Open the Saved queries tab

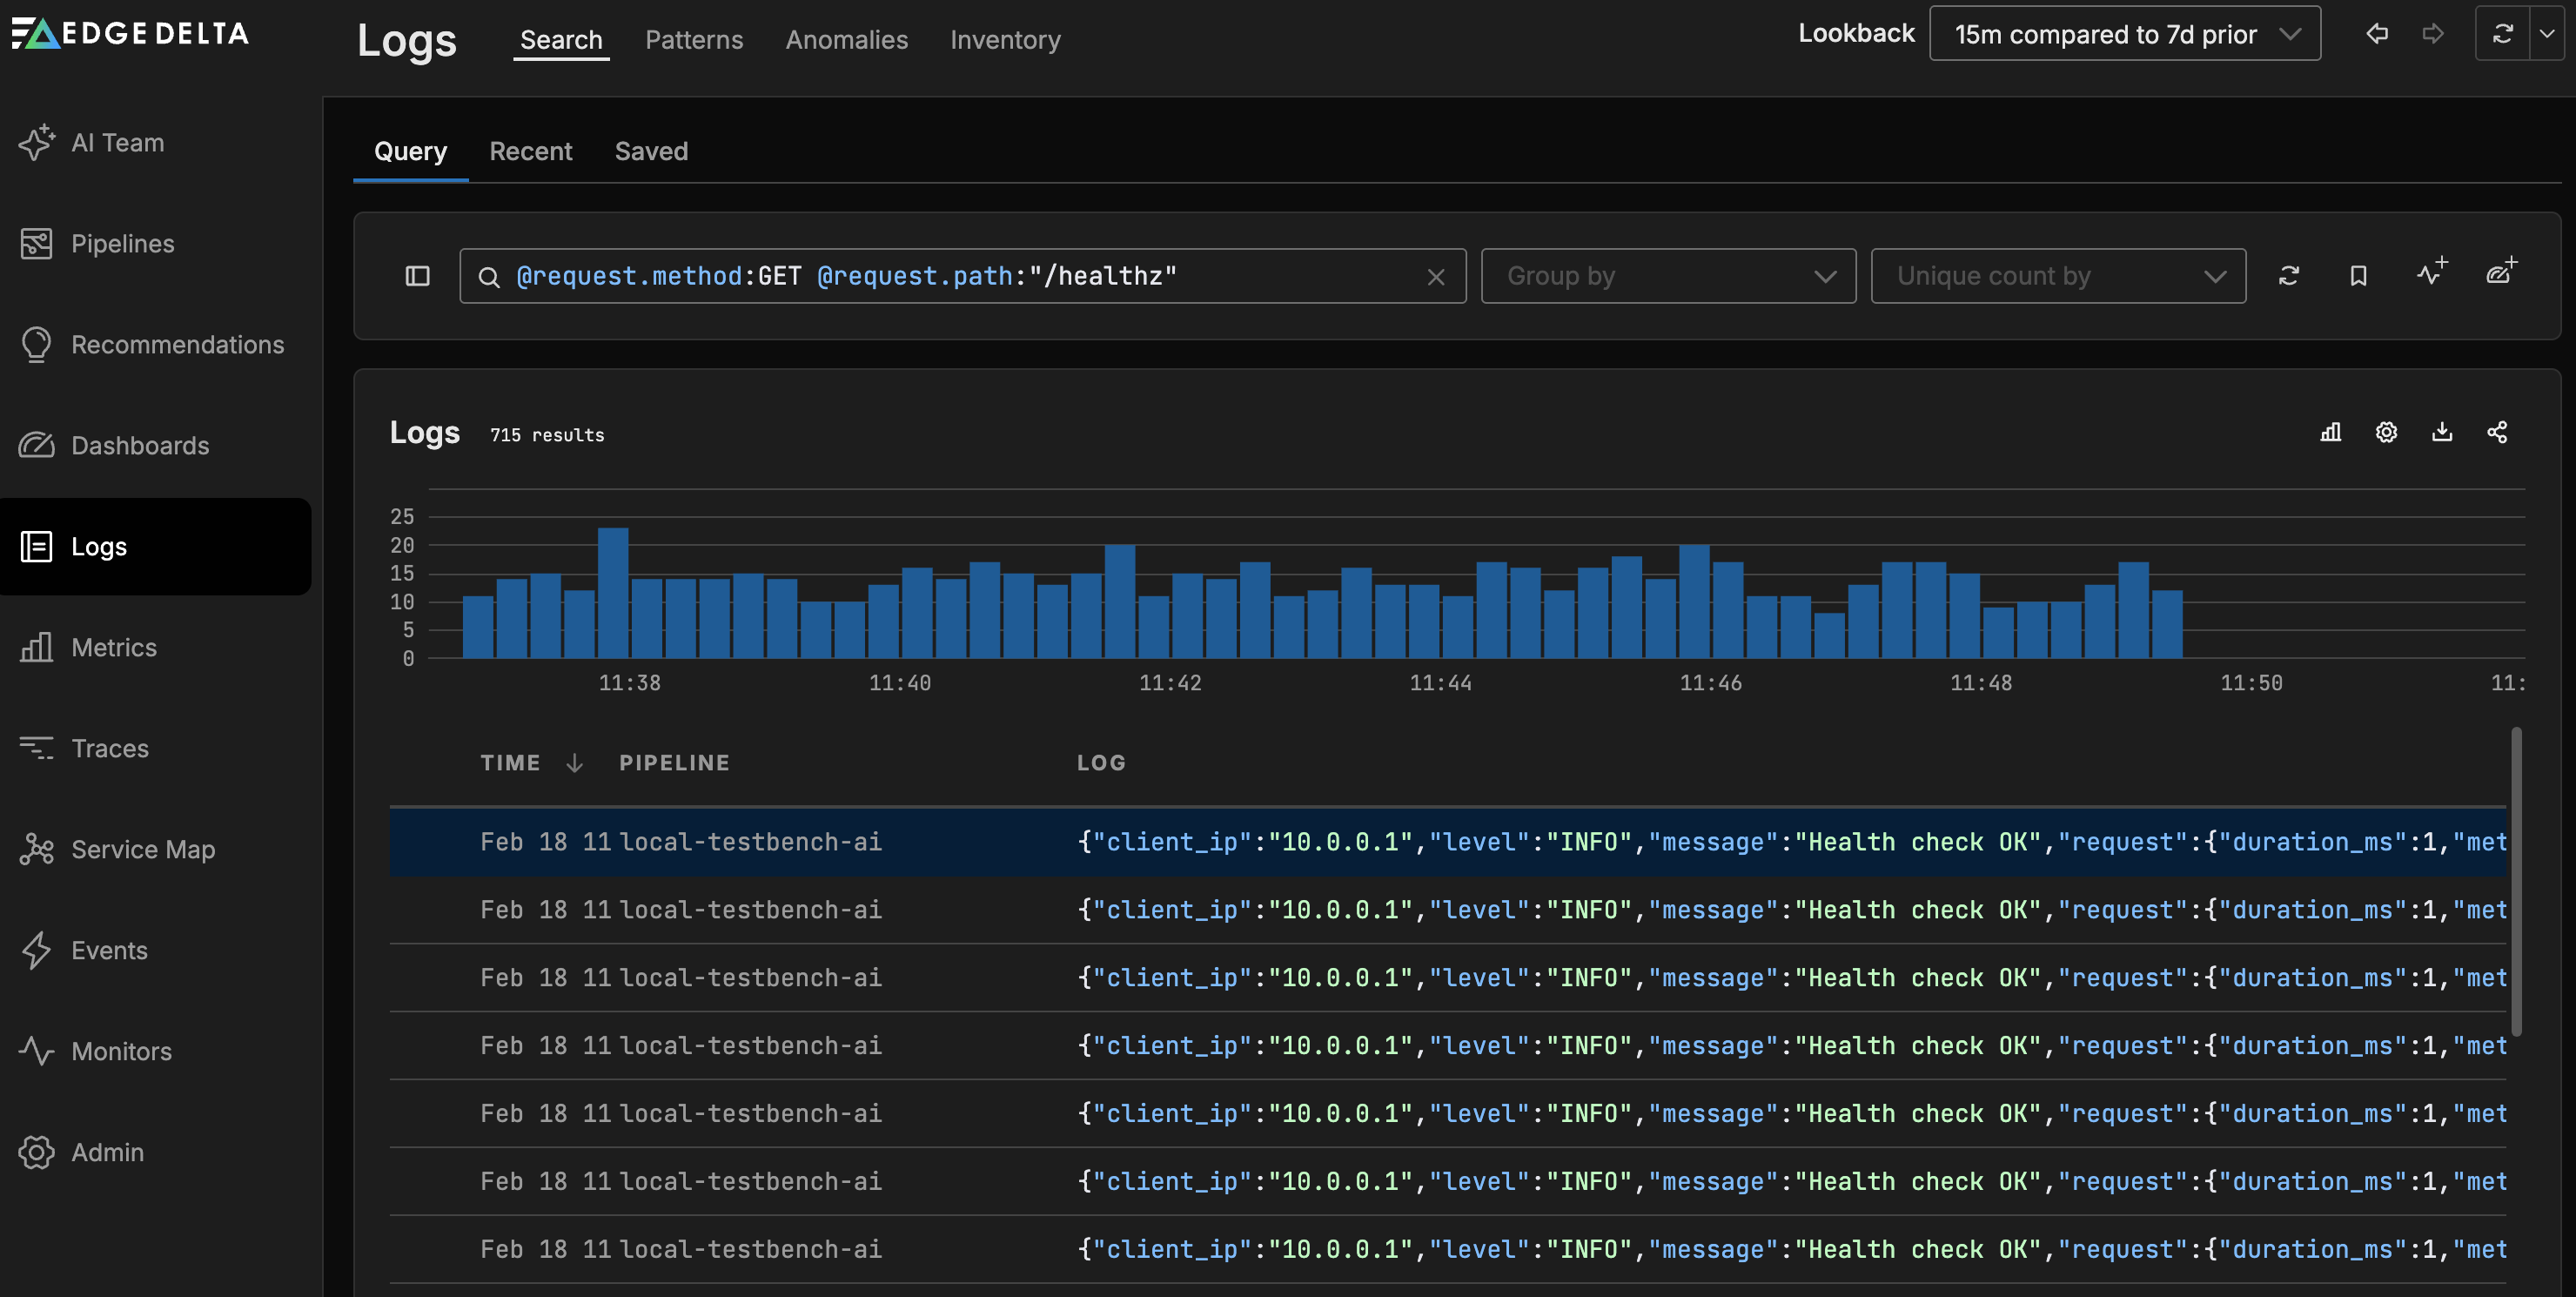point(651,151)
